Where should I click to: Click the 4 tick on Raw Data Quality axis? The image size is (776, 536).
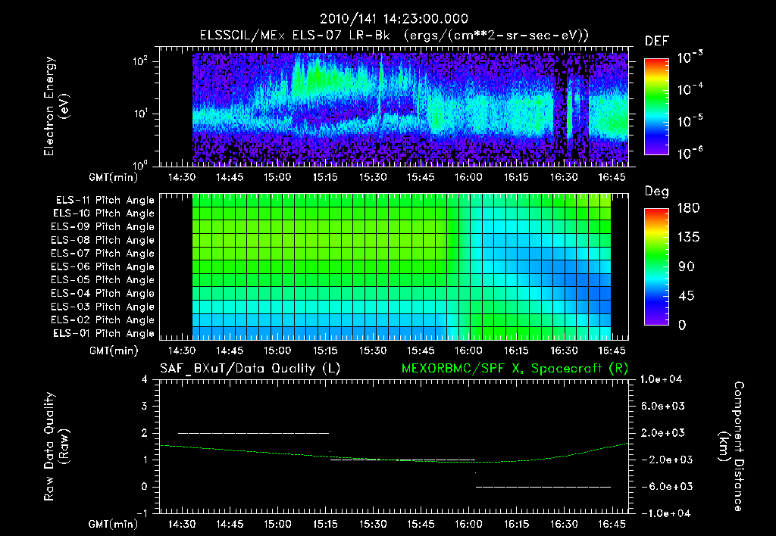click(x=144, y=379)
